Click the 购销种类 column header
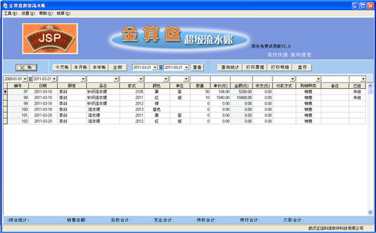Viewport: 376px width, 233px height. click(308, 86)
